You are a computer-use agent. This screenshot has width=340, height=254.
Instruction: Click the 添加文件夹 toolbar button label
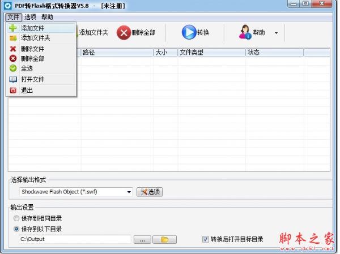93,32
